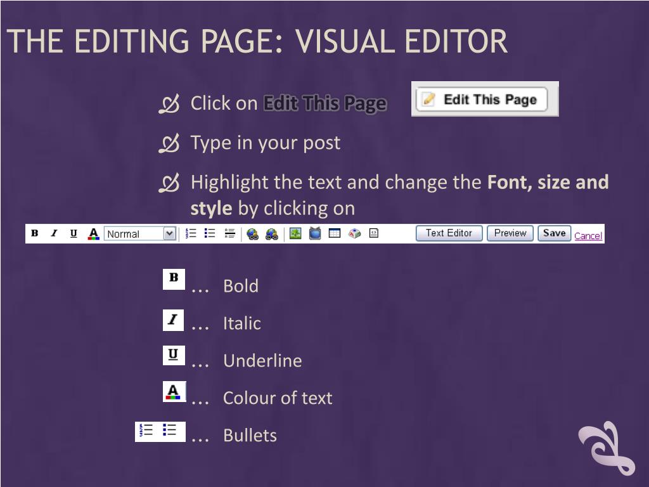The width and height of the screenshot is (649, 487).
Task: Click the 'Font, size and' bold text
Action: point(548,182)
